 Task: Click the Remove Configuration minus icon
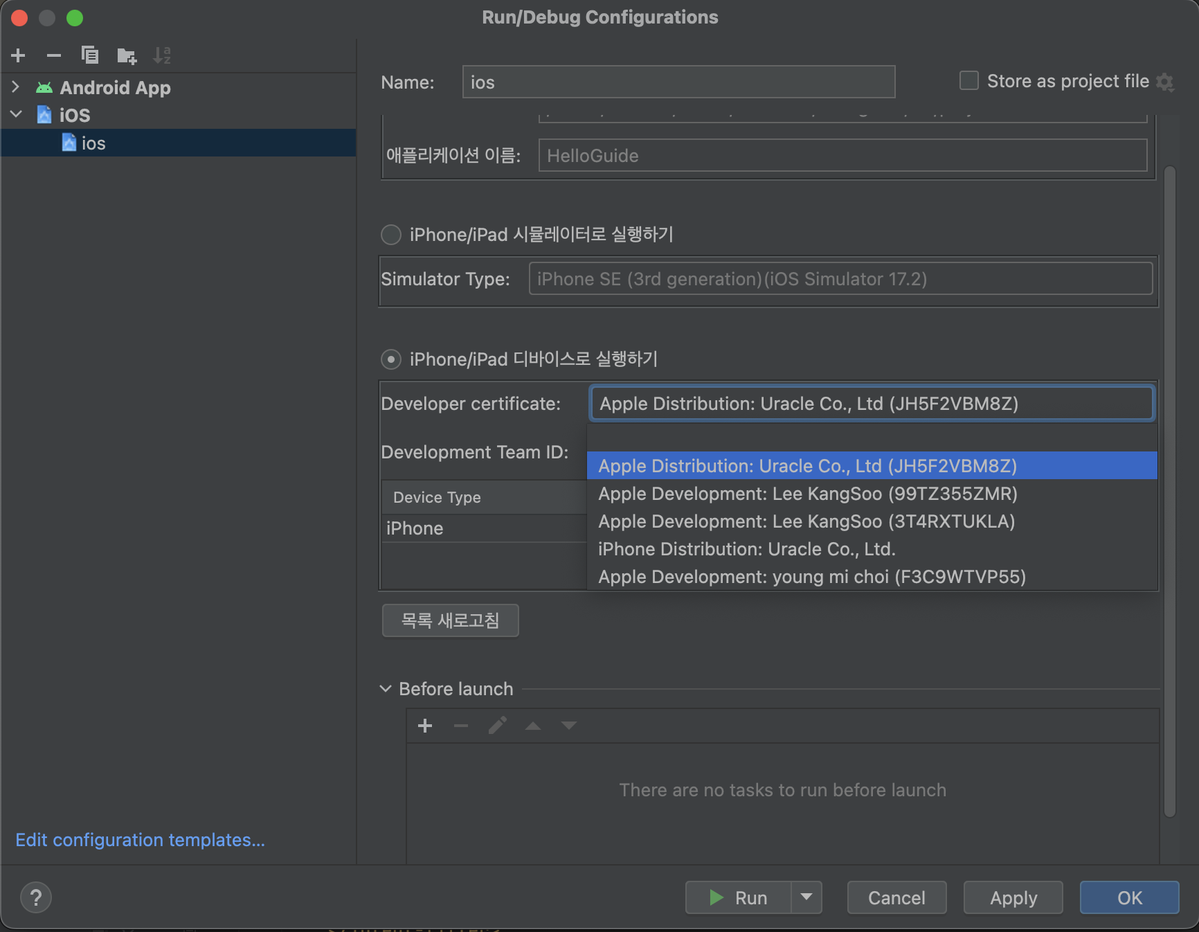(x=54, y=55)
